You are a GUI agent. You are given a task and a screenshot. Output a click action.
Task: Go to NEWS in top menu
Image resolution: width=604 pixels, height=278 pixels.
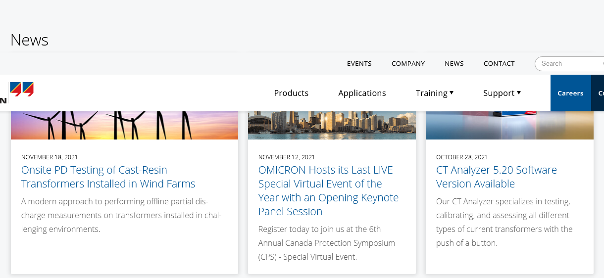(454, 63)
